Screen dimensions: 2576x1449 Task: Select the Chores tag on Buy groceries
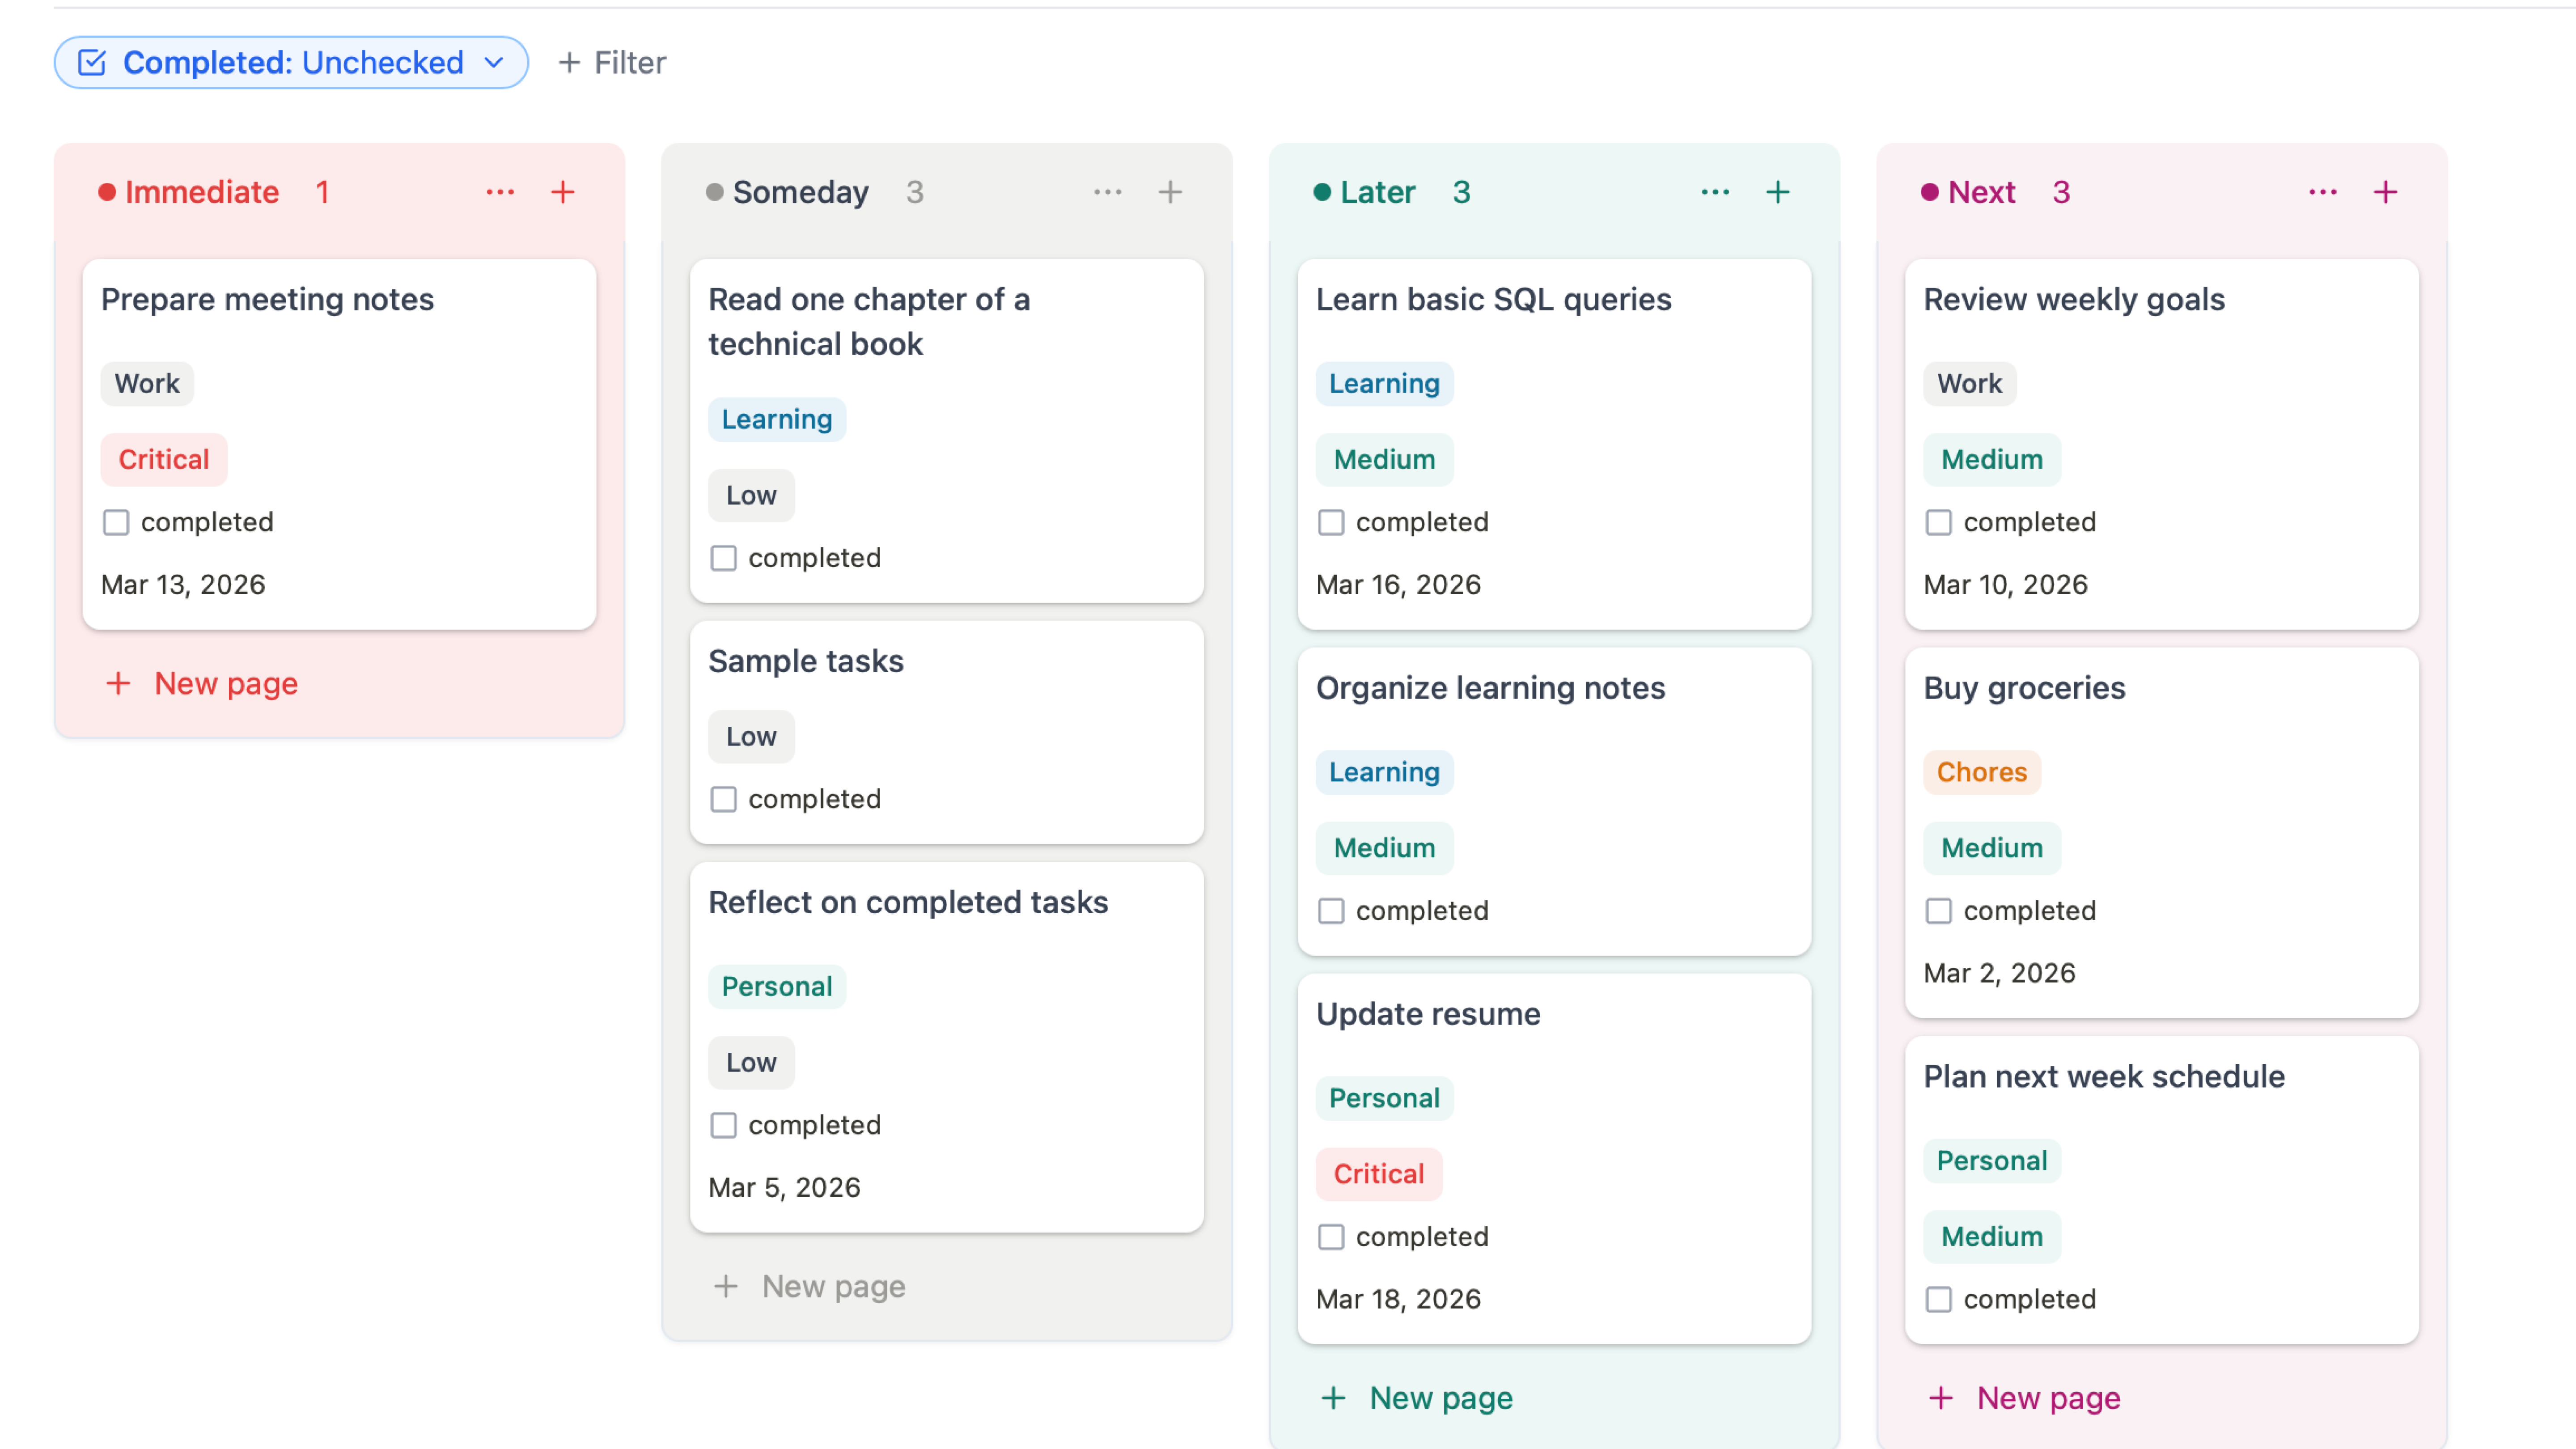click(x=1981, y=772)
